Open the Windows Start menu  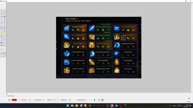pos(68,106)
